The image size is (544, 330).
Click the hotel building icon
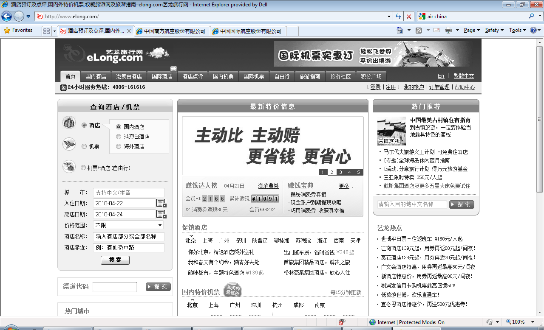68,123
